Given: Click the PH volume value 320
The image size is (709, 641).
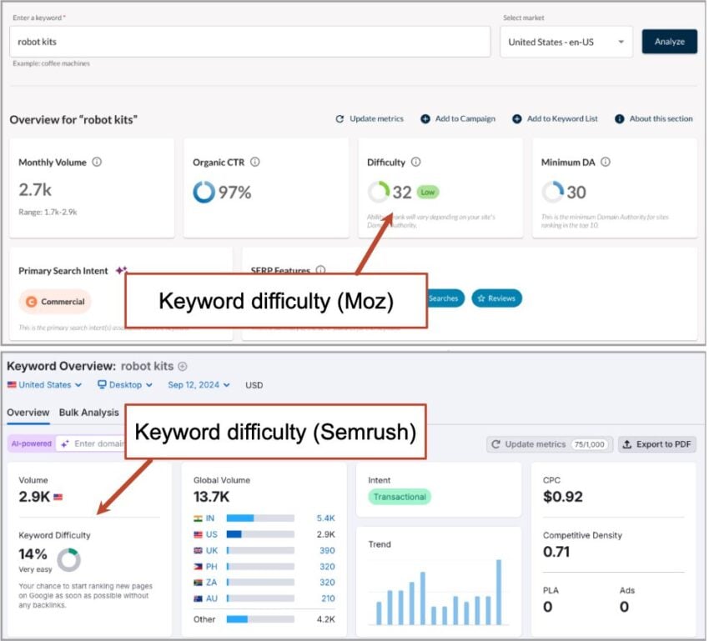Looking at the screenshot, I should point(327,567).
